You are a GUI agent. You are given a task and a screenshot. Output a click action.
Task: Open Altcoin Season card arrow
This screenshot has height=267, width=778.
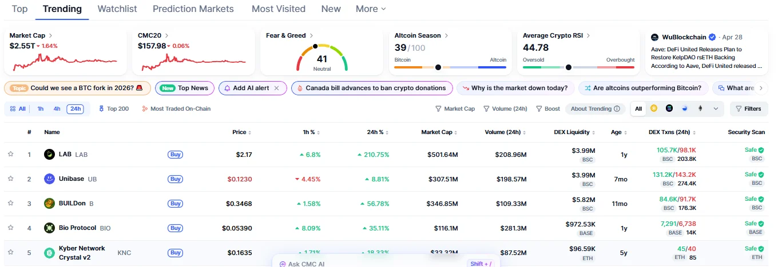446,35
